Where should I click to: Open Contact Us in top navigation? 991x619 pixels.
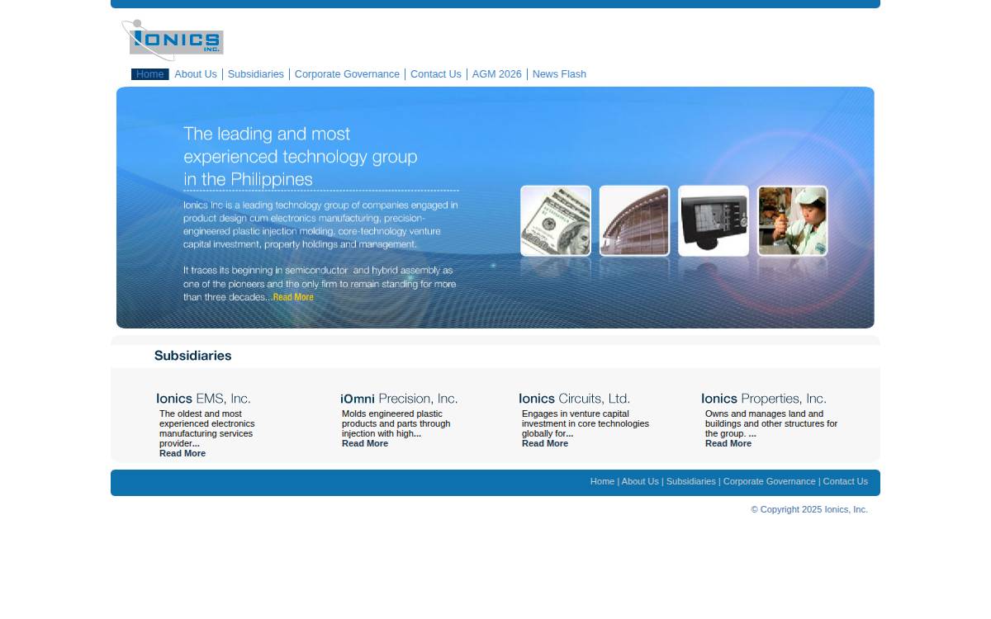[436, 74]
